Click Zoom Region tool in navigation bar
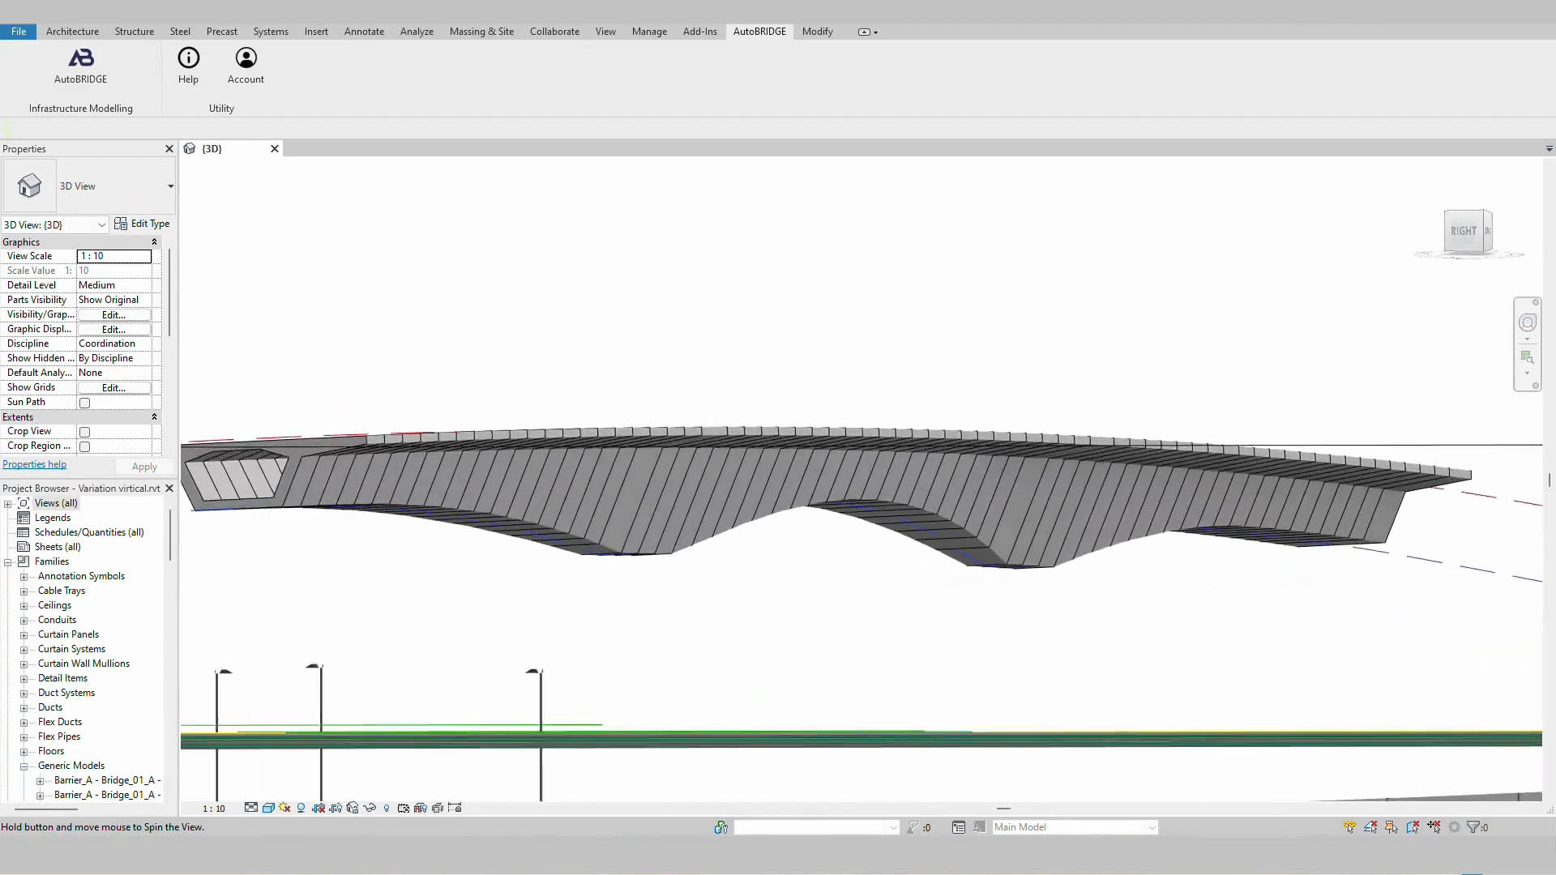Screen dimensions: 1556x875 pos(1527,357)
